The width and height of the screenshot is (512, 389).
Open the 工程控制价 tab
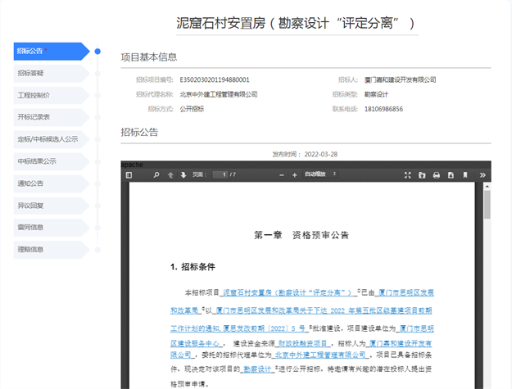click(x=52, y=95)
